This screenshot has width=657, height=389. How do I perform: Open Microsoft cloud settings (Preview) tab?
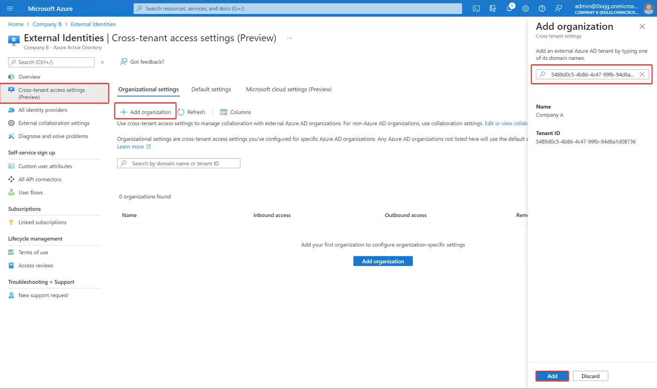(x=289, y=89)
